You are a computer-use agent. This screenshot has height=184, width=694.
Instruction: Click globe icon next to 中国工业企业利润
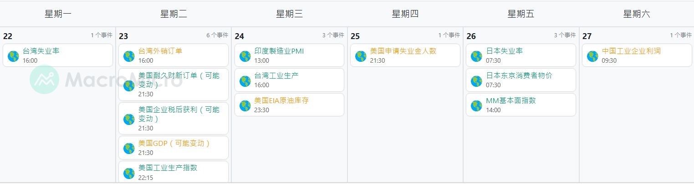(592, 56)
